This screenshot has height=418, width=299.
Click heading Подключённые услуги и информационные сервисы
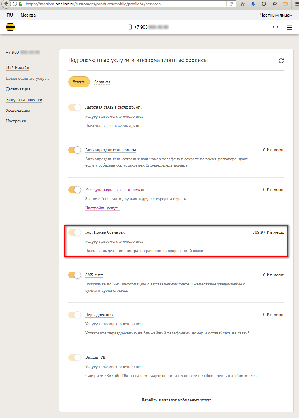(138, 60)
